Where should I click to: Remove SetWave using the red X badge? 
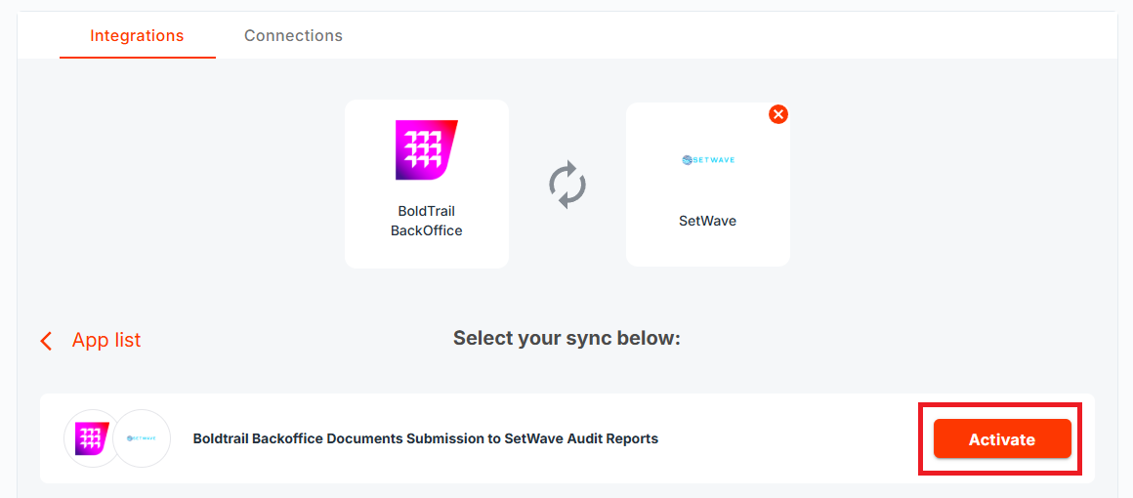click(778, 114)
